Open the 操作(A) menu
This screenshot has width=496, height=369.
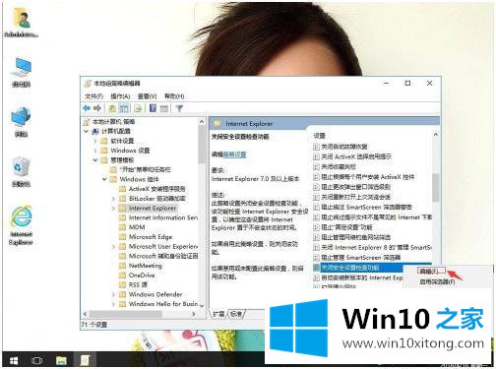coord(120,96)
